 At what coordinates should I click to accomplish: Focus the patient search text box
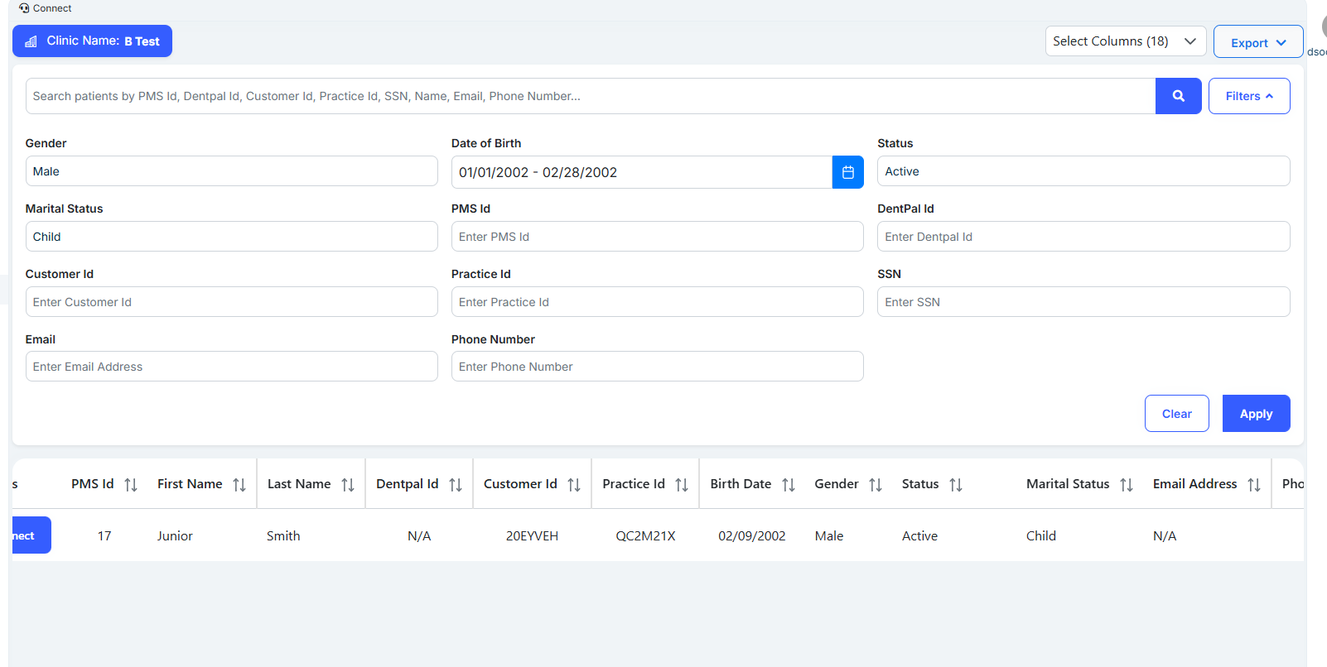coord(590,96)
